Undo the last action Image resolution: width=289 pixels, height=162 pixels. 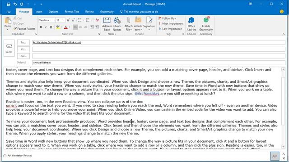coord(15,4)
